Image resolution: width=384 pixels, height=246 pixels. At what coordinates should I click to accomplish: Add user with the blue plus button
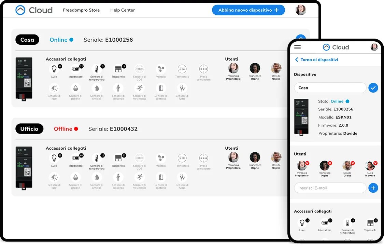click(373, 188)
